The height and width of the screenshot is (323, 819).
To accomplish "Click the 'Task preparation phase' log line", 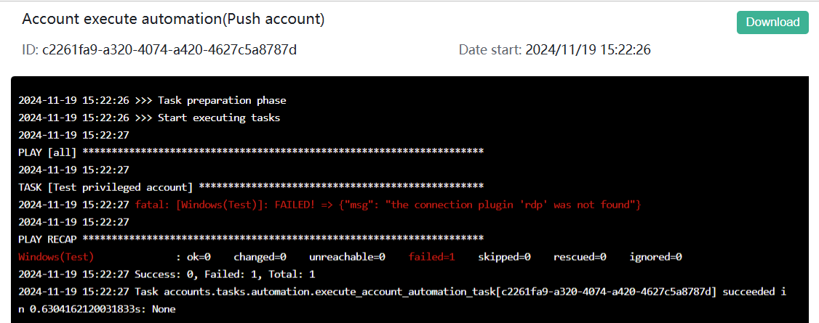I will pos(152,100).
